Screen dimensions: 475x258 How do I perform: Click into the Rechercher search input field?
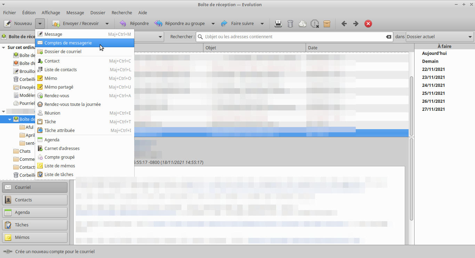coord(292,37)
